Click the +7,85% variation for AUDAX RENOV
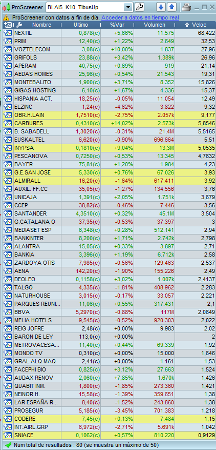This screenshot has width=216, height=450. coord(124,378)
